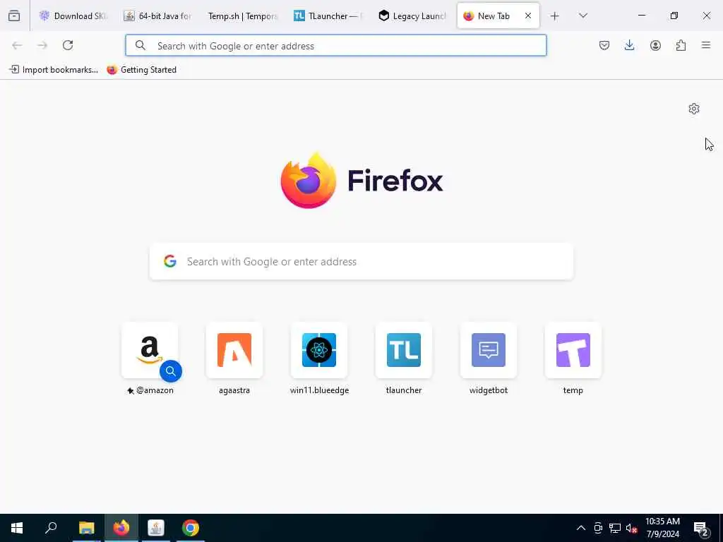
Task: Open the Firefox application menu
Action: click(706, 45)
